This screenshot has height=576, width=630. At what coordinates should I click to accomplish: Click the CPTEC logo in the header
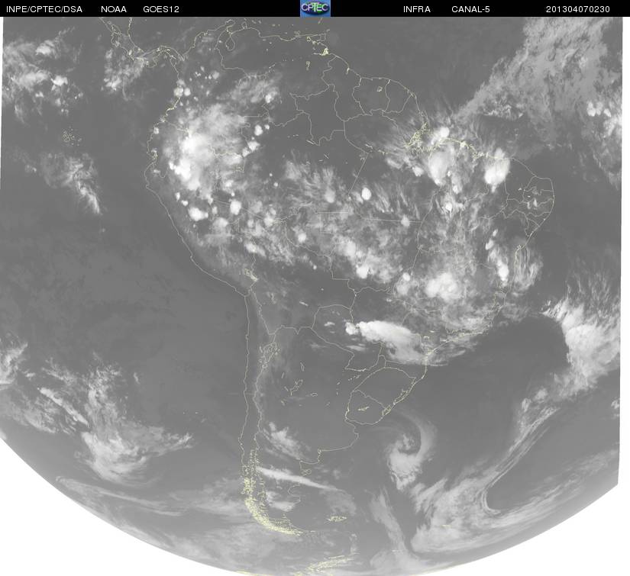coord(315,8)
